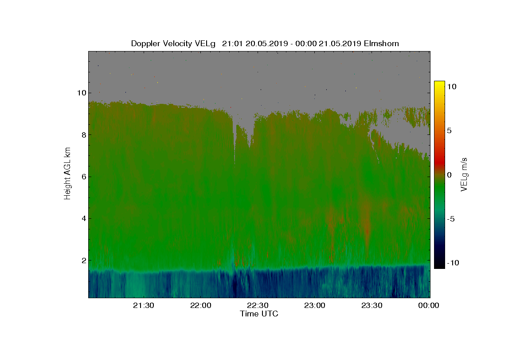Click the height axis label '6'

(83, 177)
